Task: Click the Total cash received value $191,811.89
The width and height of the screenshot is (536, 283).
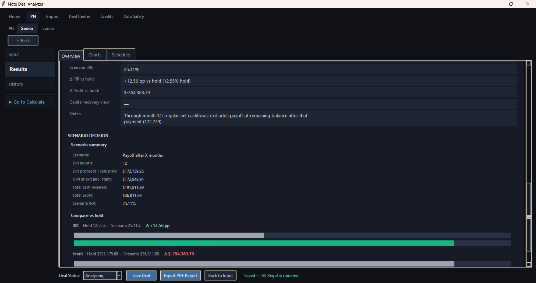Action: click(x=133, y=187)
